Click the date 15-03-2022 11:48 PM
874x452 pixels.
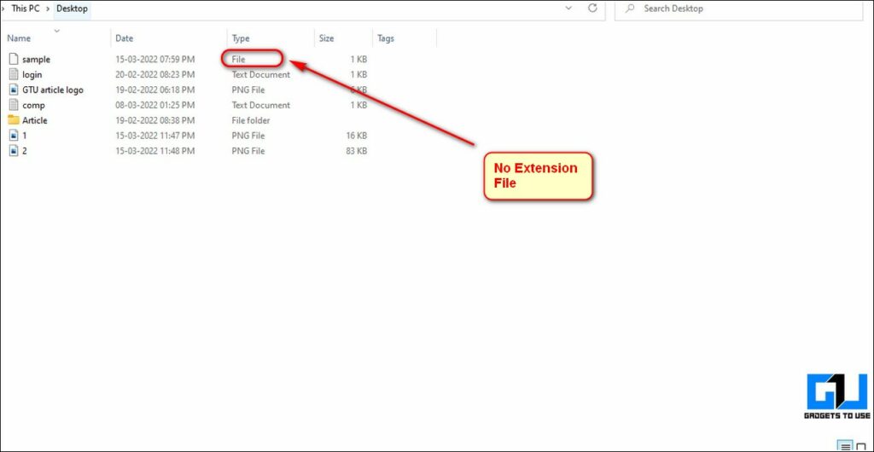[155, 151]
